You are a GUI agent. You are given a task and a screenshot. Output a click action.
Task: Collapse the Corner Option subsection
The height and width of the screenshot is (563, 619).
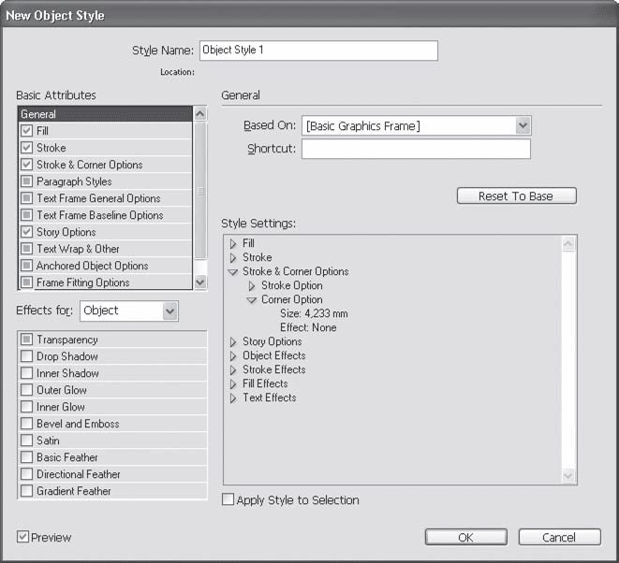pos(251,299)
